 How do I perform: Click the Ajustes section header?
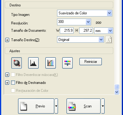[x=59, y=51]
